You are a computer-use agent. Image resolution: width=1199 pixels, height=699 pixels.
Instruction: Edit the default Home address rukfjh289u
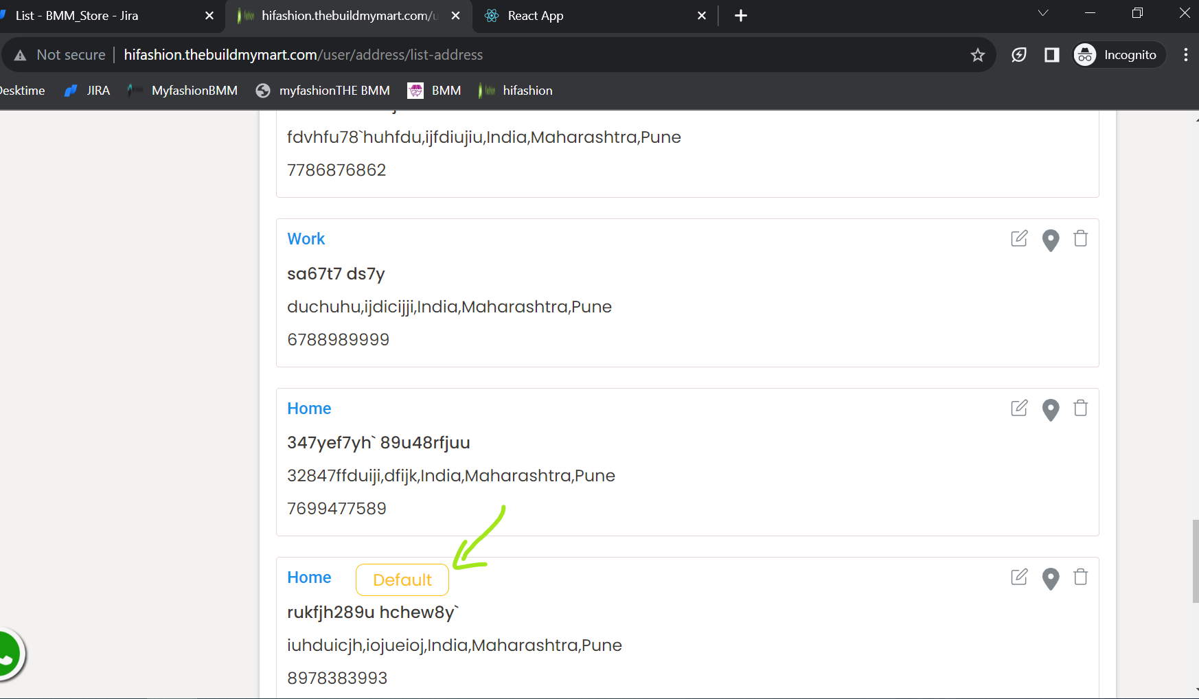pos(1020,577)
